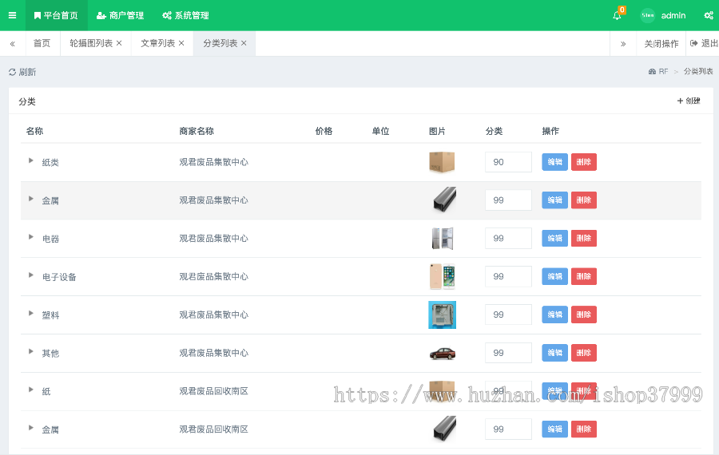Click the sort field in 电子设备 row
The height and width of the screenshot is (455, 719).
(508, 276)
